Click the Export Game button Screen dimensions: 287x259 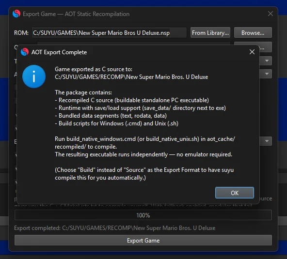point(143,240)
